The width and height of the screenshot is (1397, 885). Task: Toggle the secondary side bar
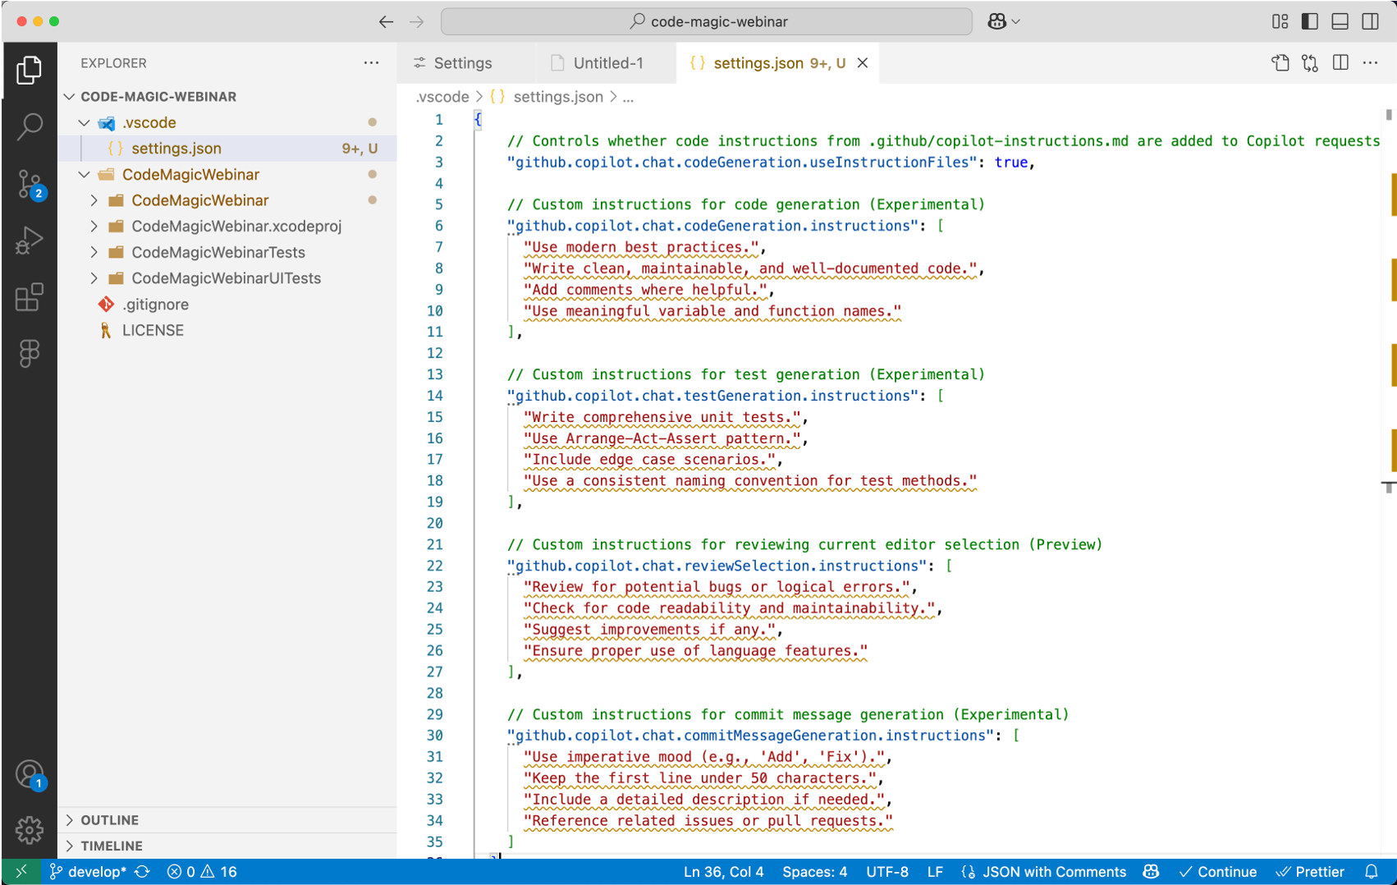[x=1370, y=21]
